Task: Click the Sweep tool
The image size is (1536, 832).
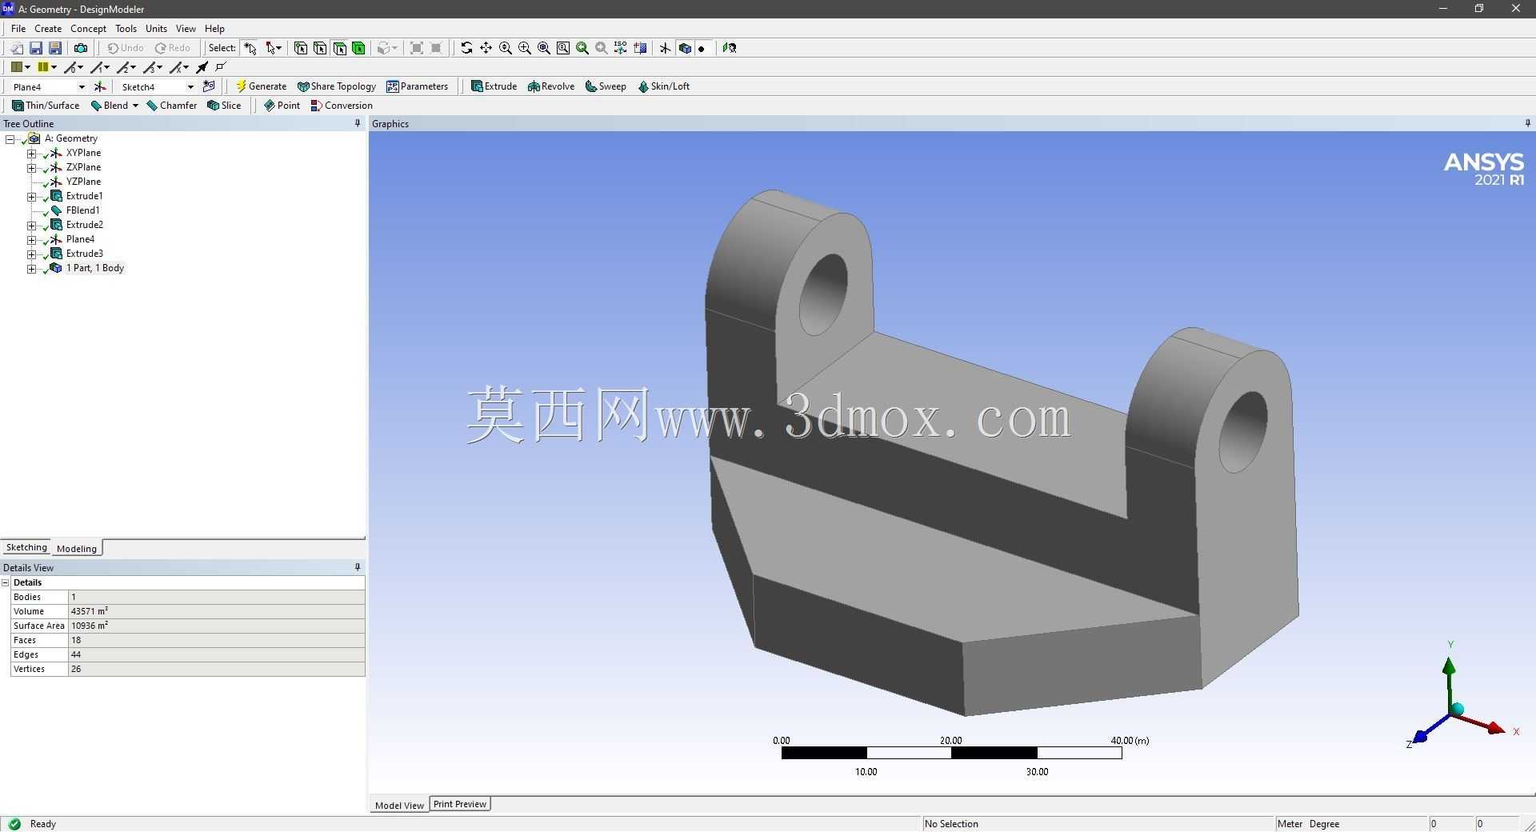Action: pyautogui.click(x=606, y=86)
